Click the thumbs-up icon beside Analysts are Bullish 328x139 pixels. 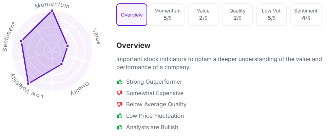[x=119, y=127]
